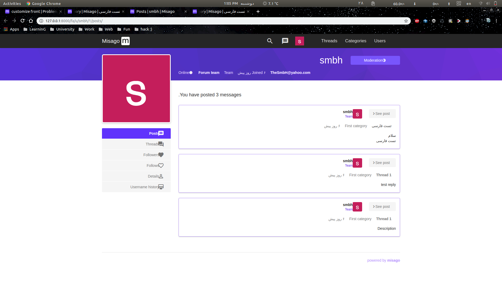Image resolution: width=502 pixels, height=282 pixels.
Task: Go to Users in top navigation
Action: pyautogui.click(x=380, y=41)
